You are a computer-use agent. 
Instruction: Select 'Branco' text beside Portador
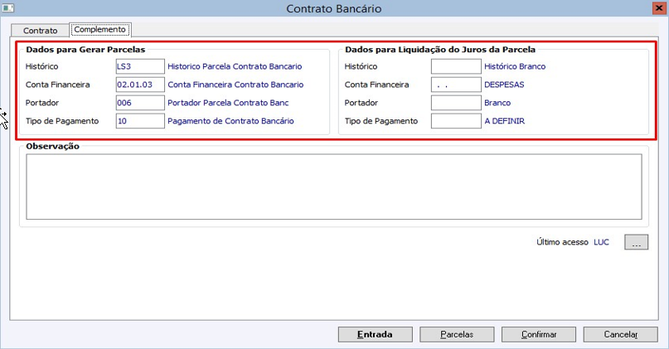pyautogui.click(x=497, y=103)
